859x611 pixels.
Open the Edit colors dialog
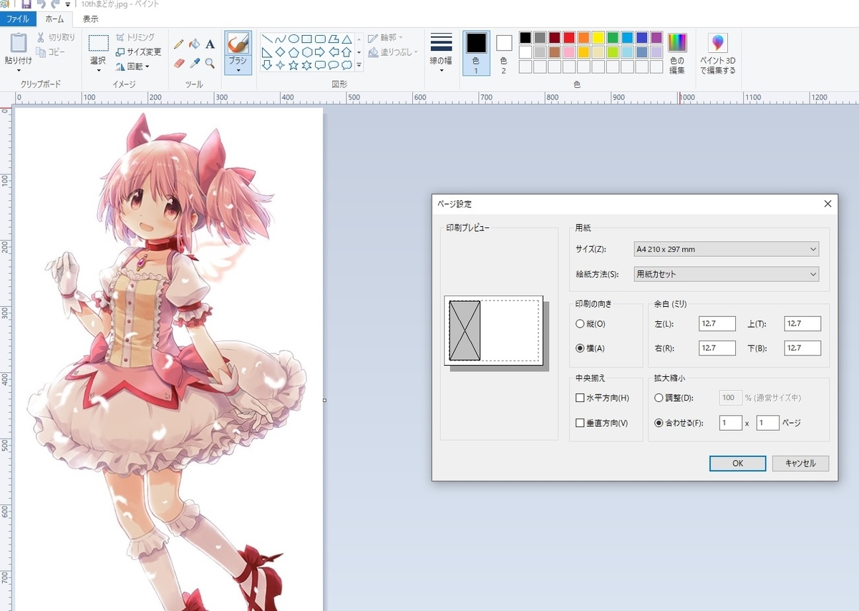(676, 54)
